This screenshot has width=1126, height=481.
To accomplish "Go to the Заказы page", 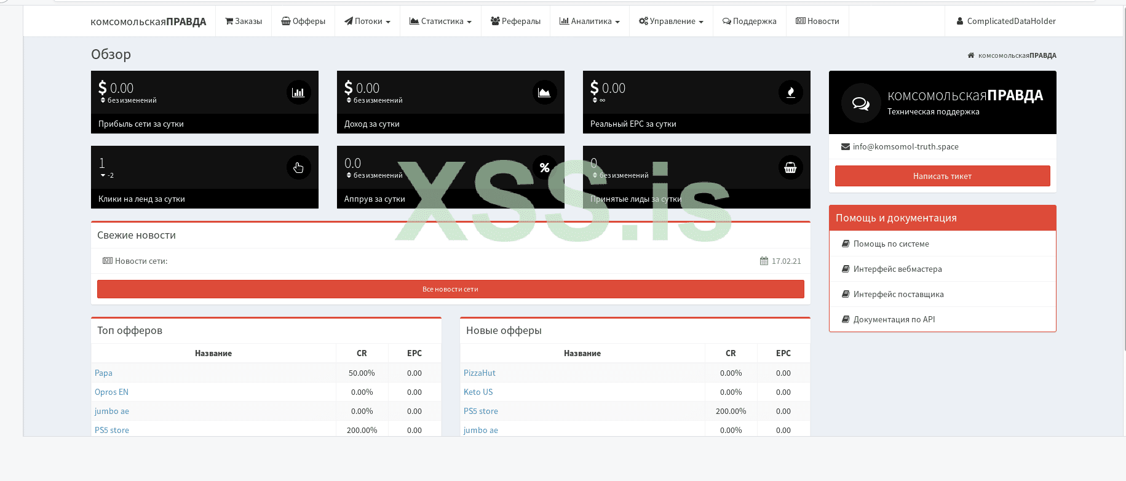I will [244, 21].
